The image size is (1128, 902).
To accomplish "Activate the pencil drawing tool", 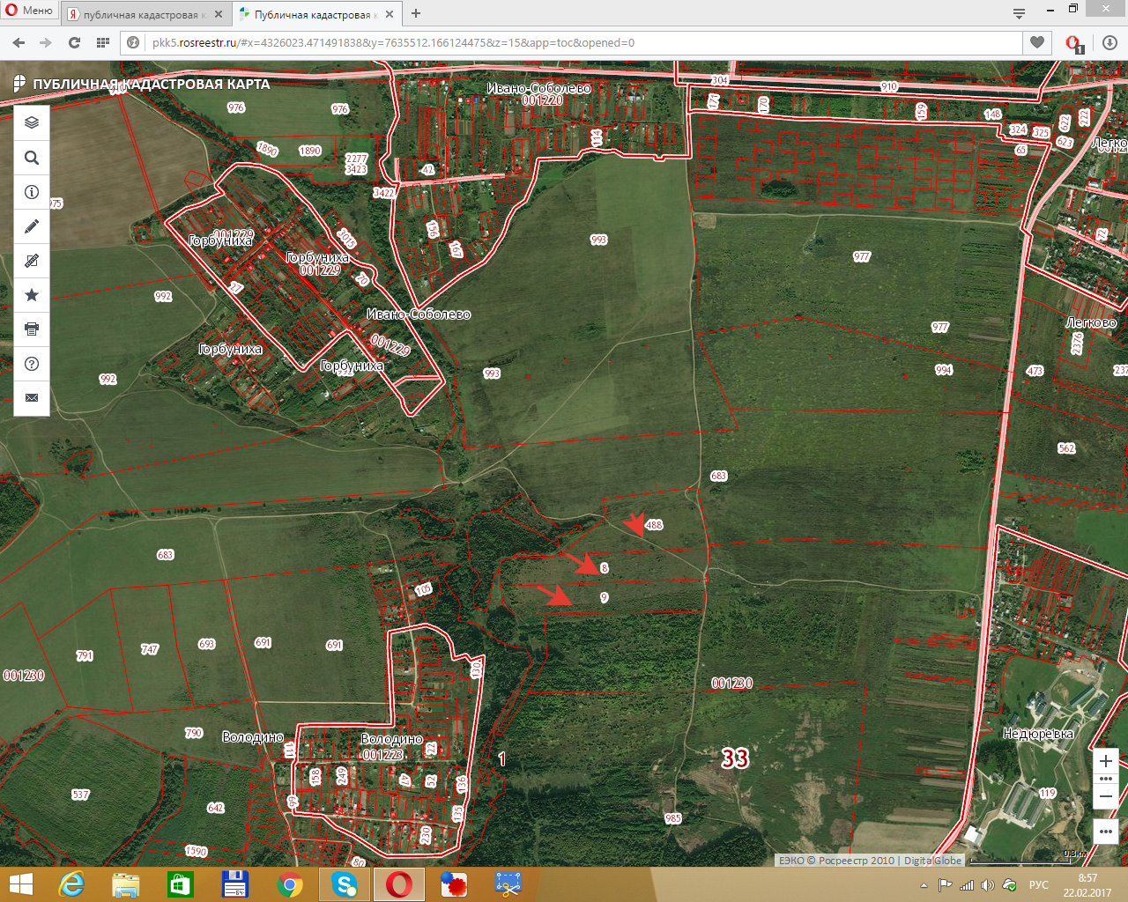I will pos(32,226).
